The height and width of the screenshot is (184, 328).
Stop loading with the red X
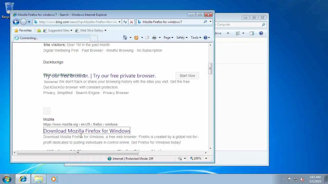point(131,22)
